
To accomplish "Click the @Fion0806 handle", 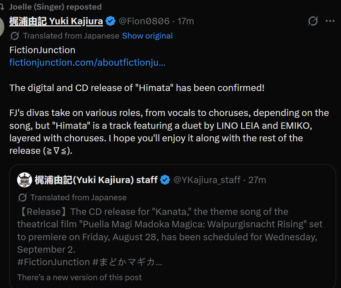I will click(x=144, y=21).
